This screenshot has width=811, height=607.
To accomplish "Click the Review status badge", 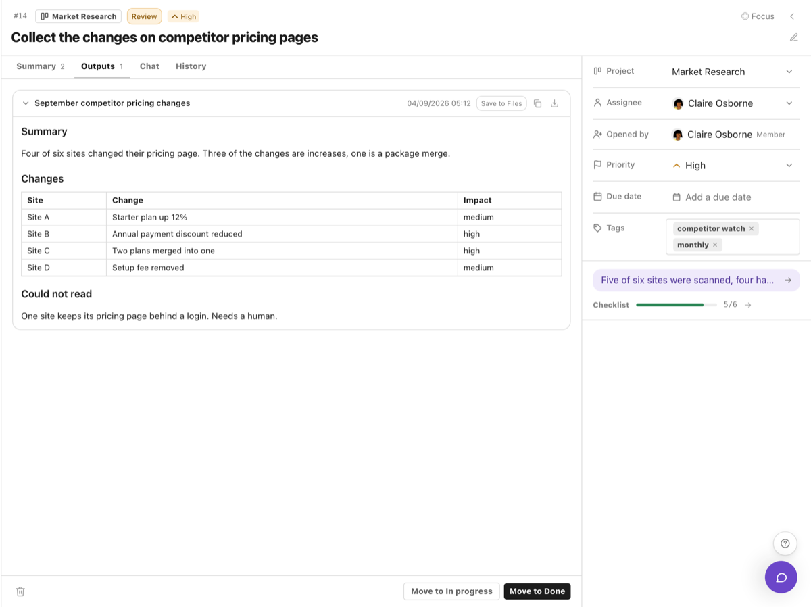I will click(x=145, y=16).
